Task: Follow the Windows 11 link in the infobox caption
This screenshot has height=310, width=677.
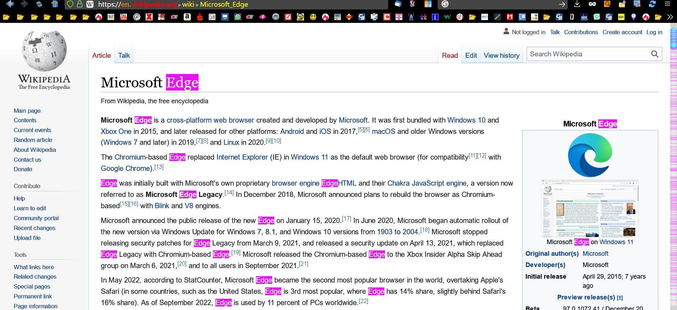Action: pos(616,242)
